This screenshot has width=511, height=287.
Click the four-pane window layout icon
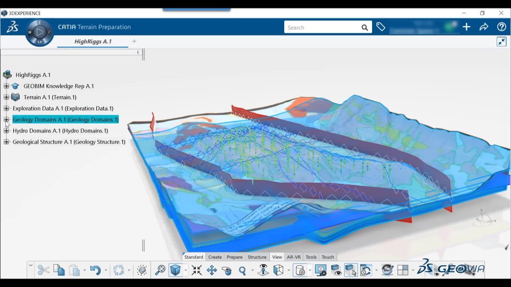click(403, 270)
